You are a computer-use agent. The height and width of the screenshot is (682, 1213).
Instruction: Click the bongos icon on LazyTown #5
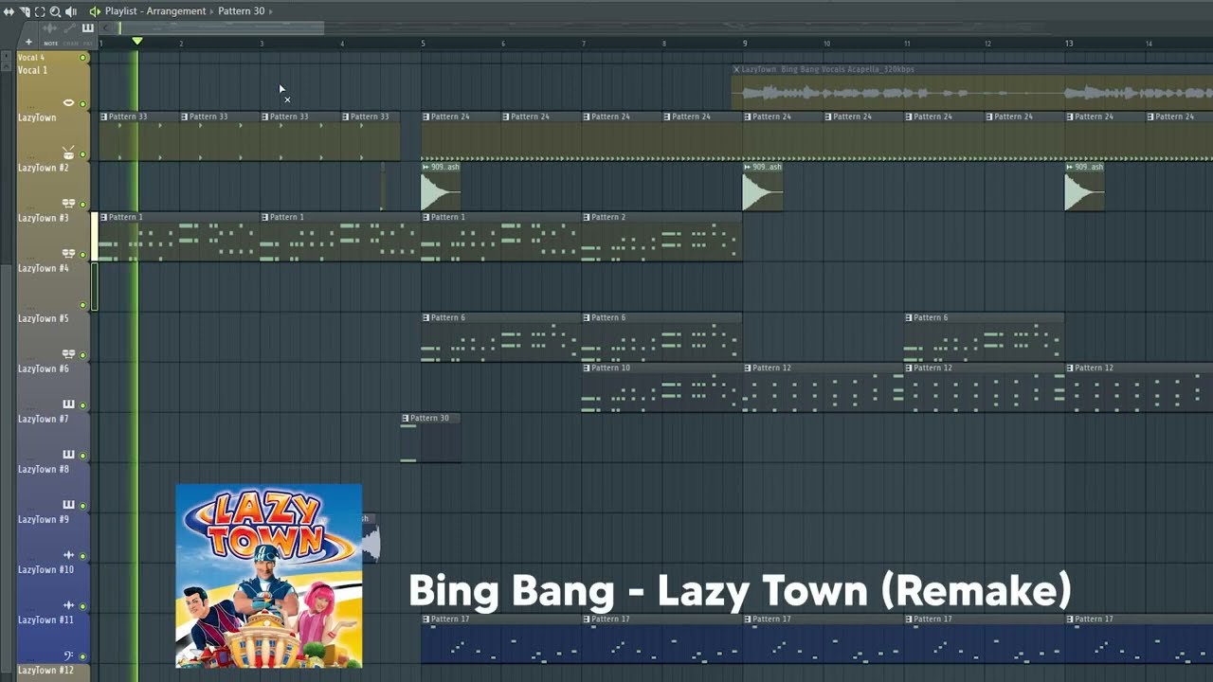68,353
